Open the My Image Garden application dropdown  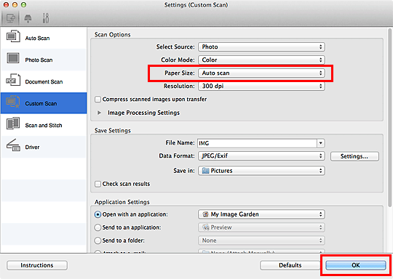[261, 214]
